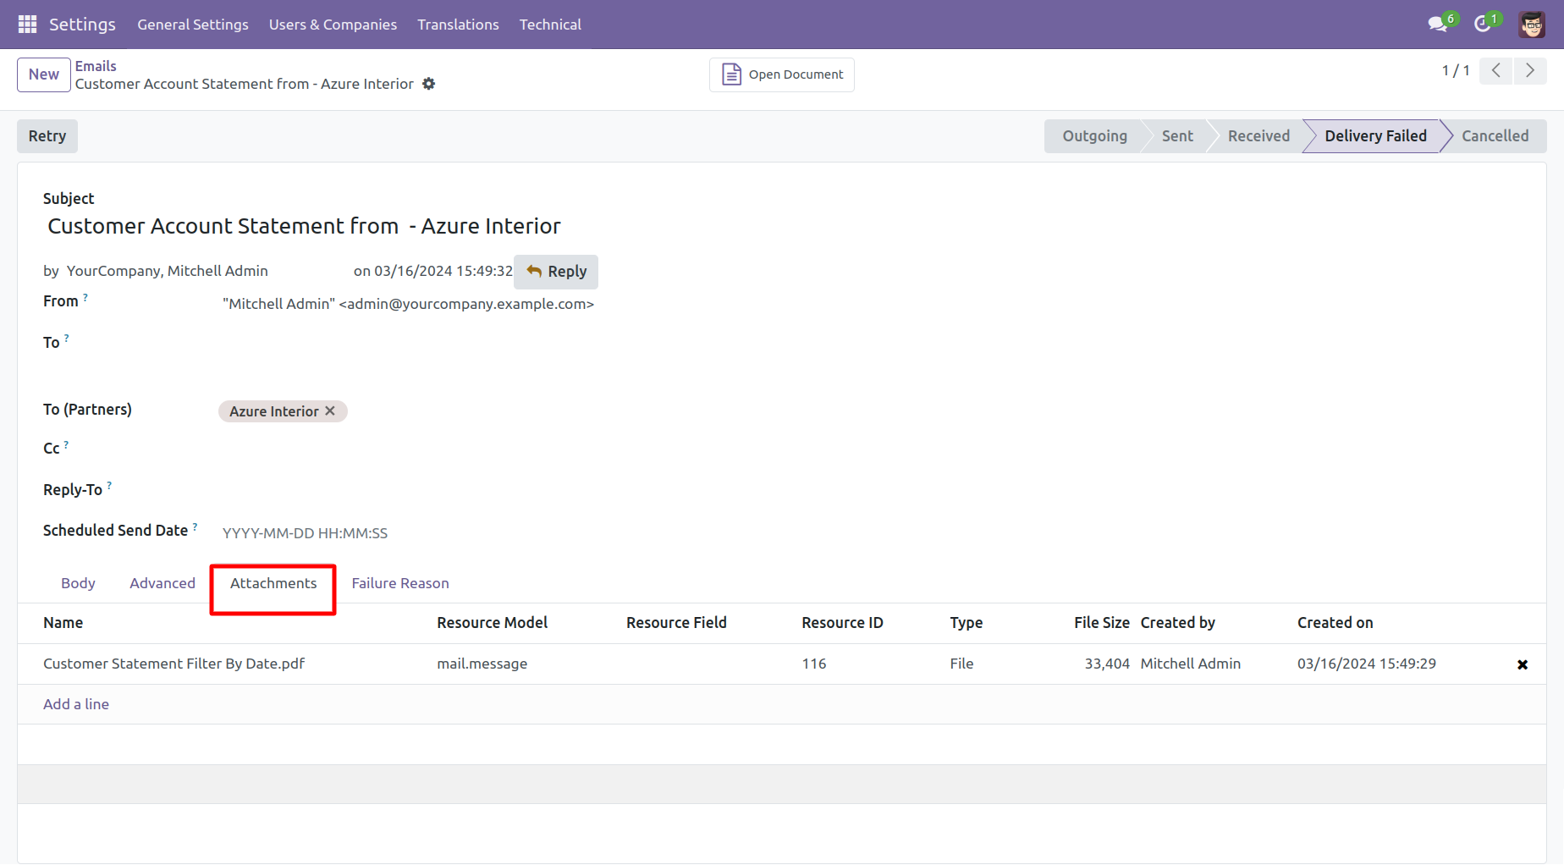Go to next record arrow
Viewport: 1564px width, 865px height.
(1530, 71)
